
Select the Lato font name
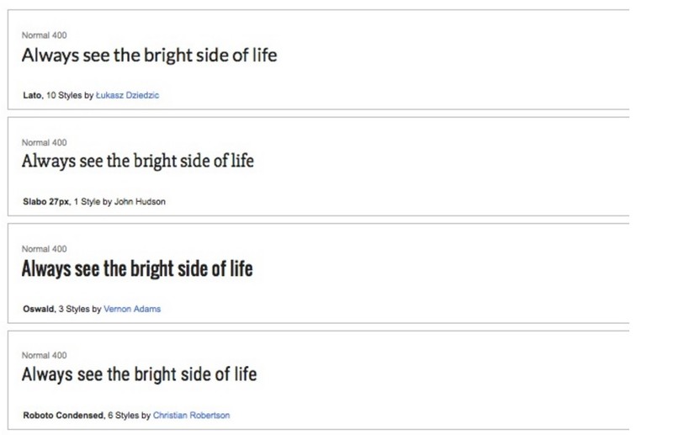click(x=31, y=96)
